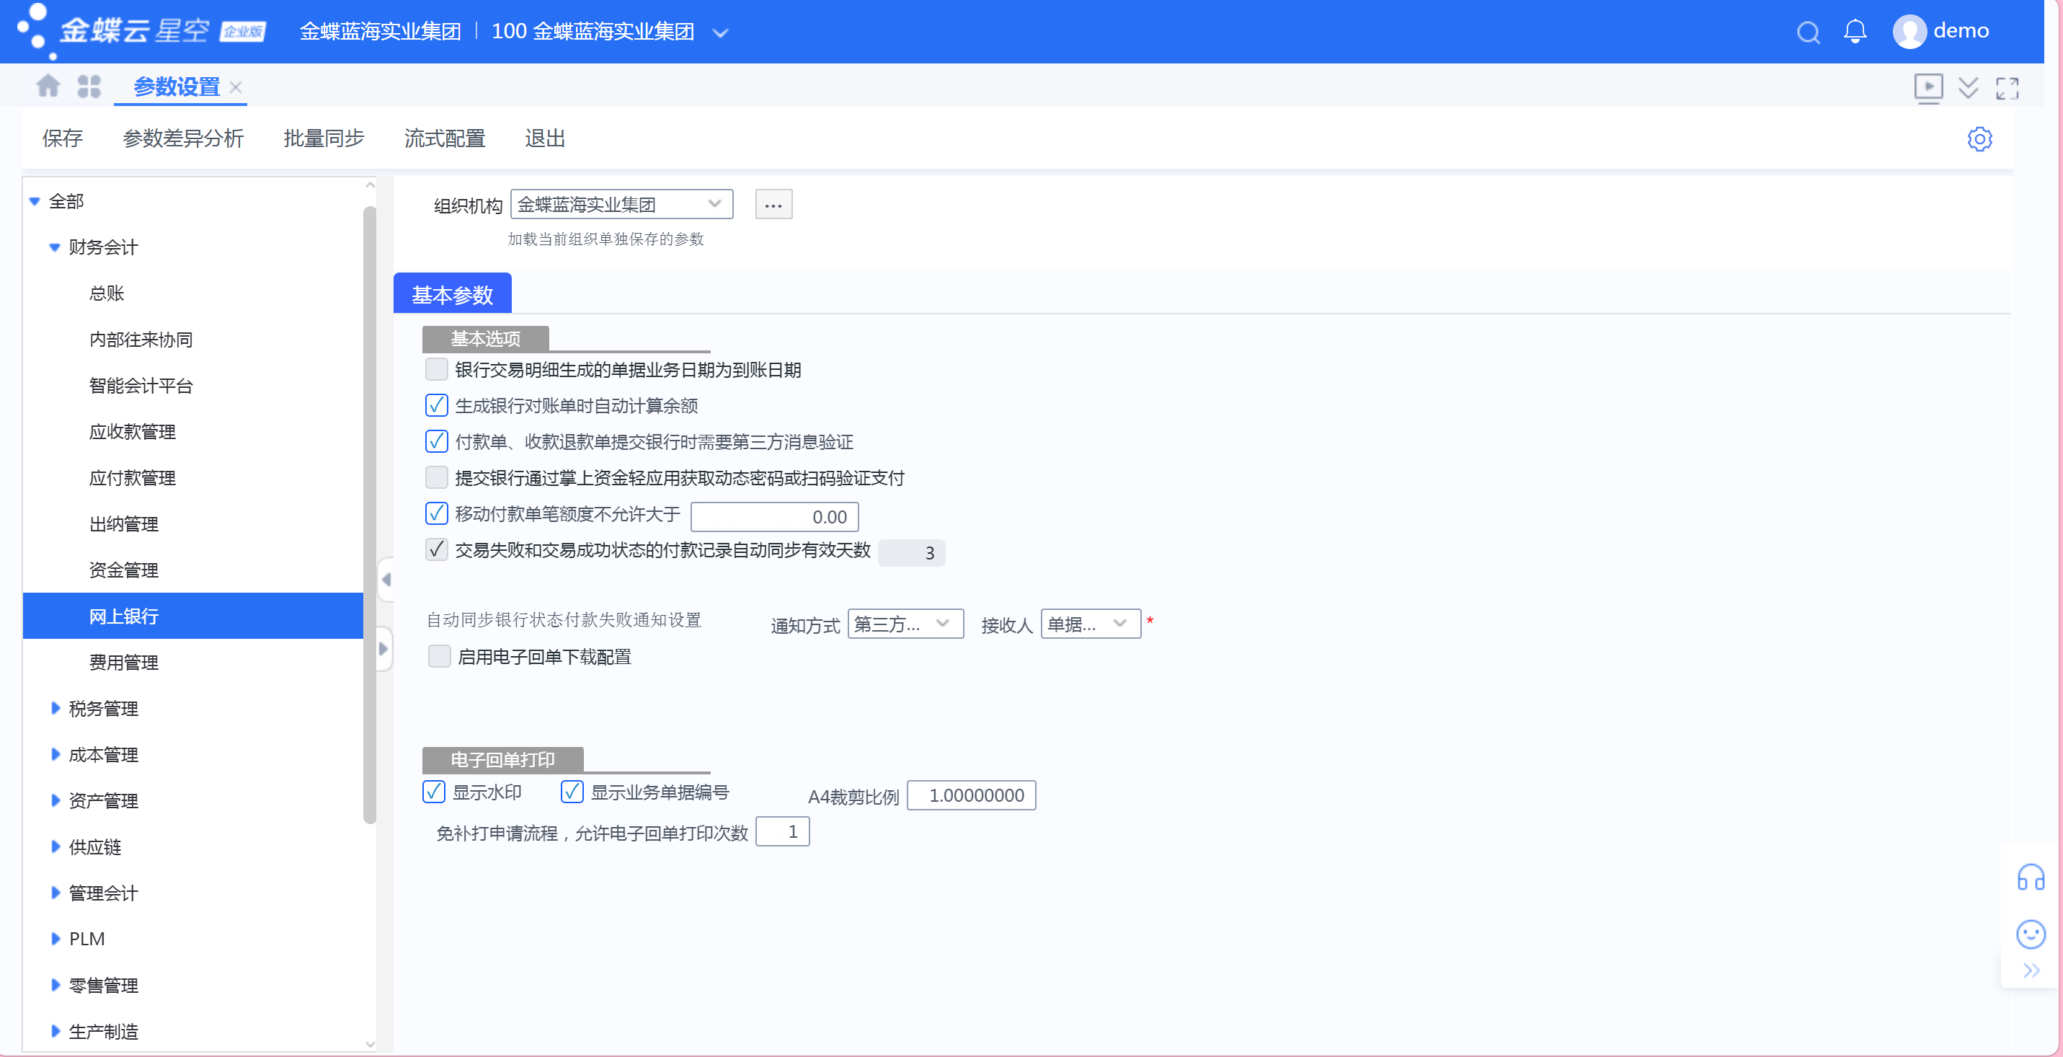Screen dimensions: 2063x1057
Task: Click the 保存 button
Action: point(62,138)
